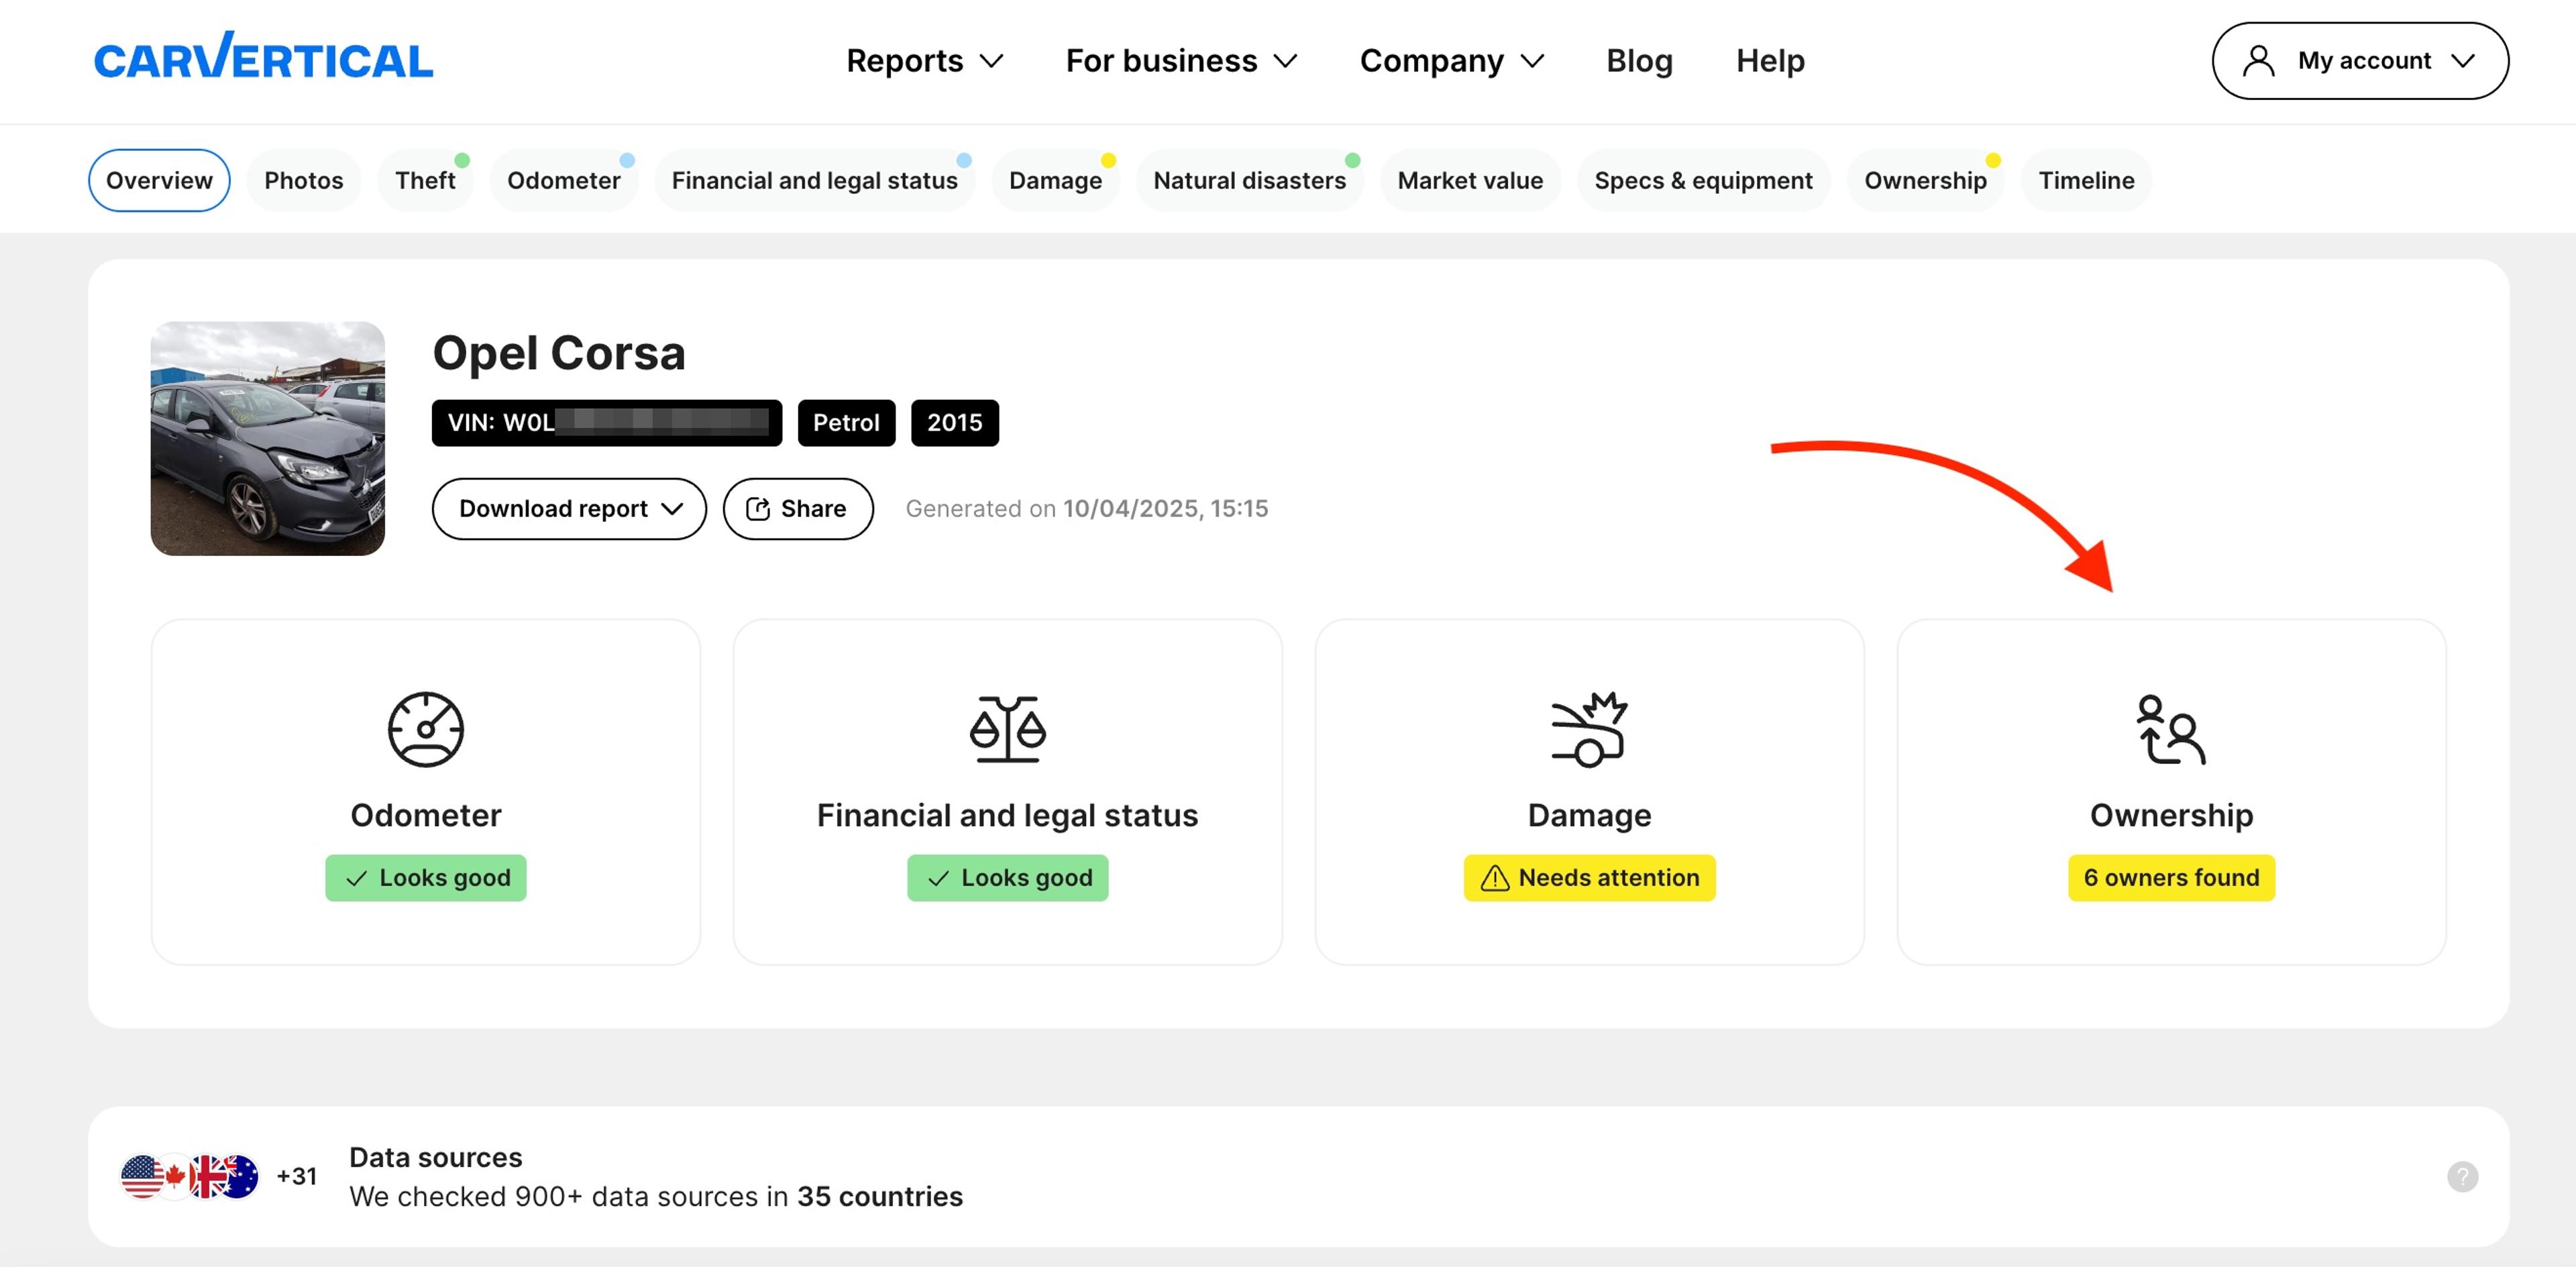
Task: Click the Share button
Action: pos(797,509)
